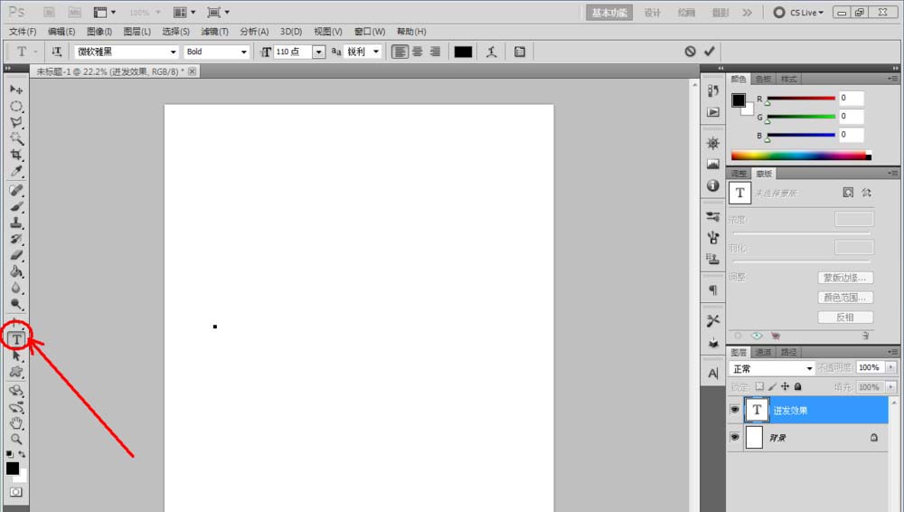Switch to the 通道 tab
The width and height of the screenshot is (904, 512).
(x=763, y=352)
